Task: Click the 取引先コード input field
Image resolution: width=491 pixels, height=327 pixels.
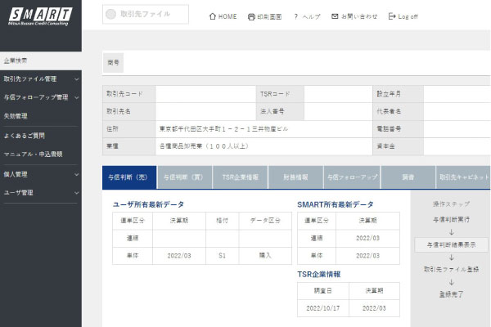Action: (205, 94)
